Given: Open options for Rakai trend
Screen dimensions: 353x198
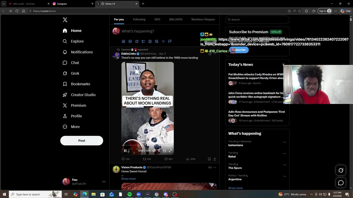Looking at the screenshot, I should coord(285,153).
